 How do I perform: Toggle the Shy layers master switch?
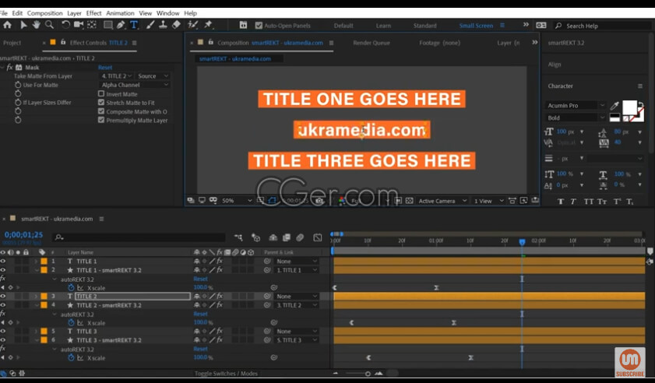click(x=273, y=237)
